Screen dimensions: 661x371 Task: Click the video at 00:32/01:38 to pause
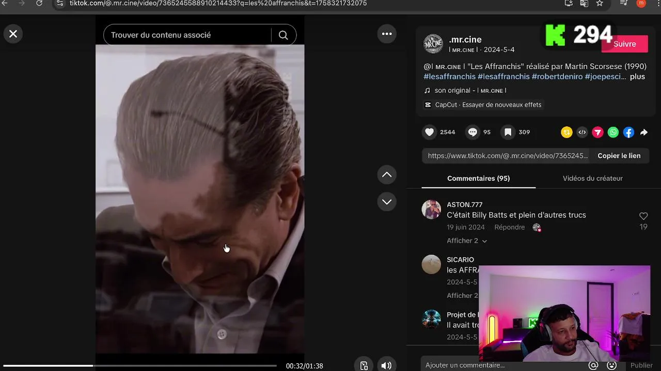pos(200,198)
